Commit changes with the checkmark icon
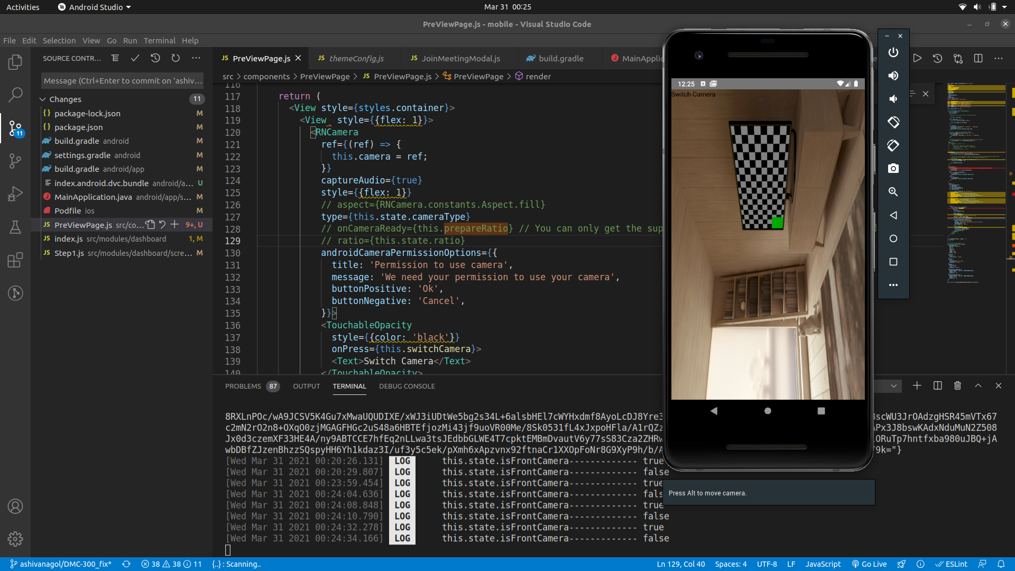Screen dimensions: 1015x571 [135, 58]
